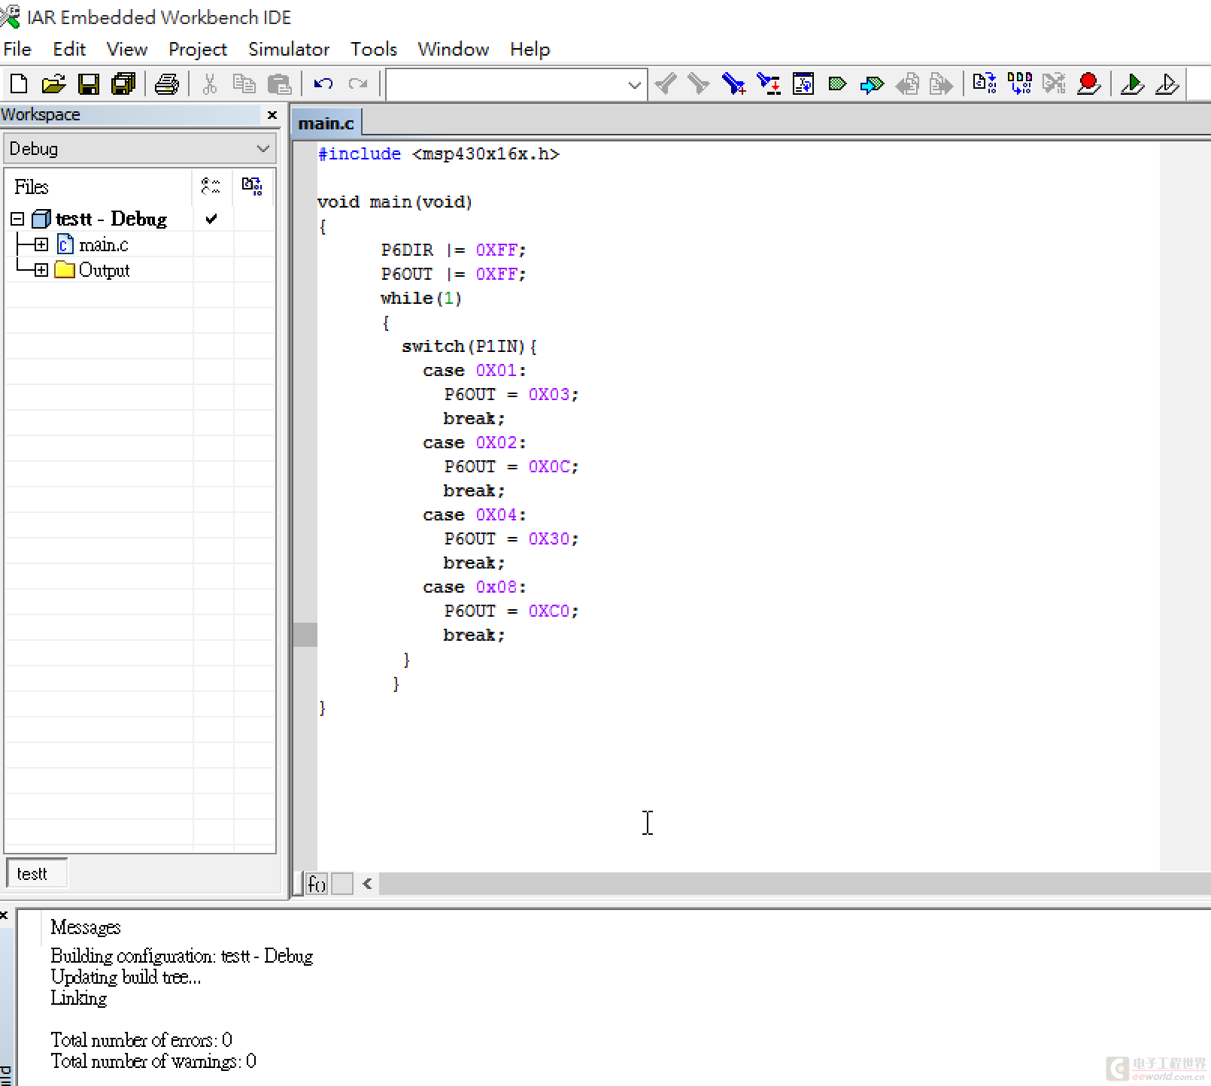Save the current file with the disk icon
Image resolution: width=1211 pixels, height=1086 pixels.
(89, 83)
